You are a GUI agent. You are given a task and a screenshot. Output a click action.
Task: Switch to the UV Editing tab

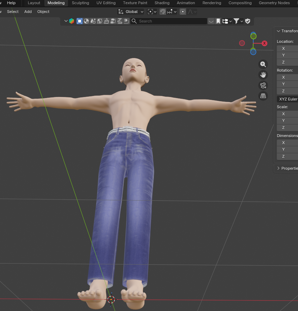106,3
